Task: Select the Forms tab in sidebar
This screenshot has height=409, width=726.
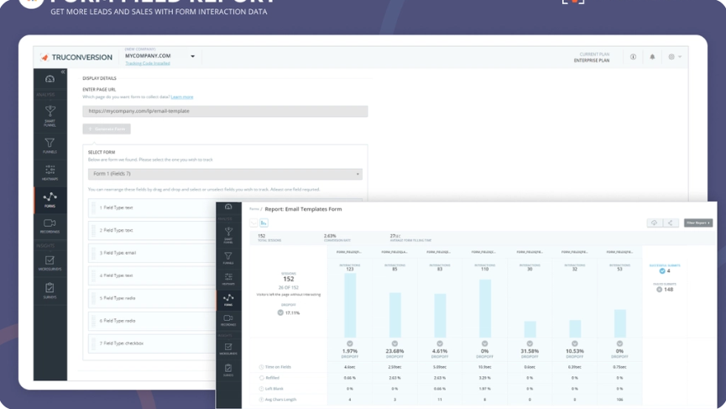Action: [50, 200]
